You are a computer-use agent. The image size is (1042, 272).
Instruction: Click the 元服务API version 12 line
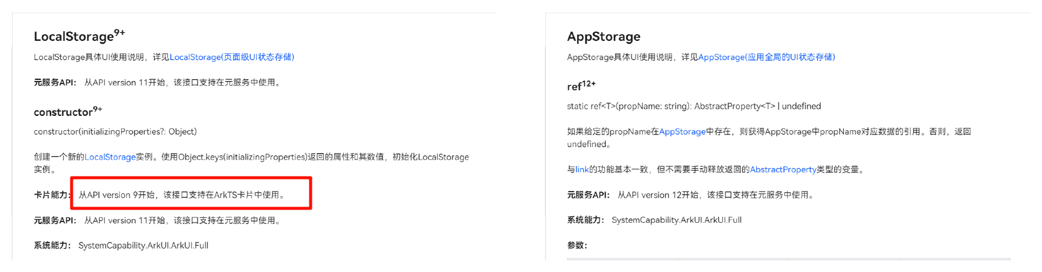point(691,195)
